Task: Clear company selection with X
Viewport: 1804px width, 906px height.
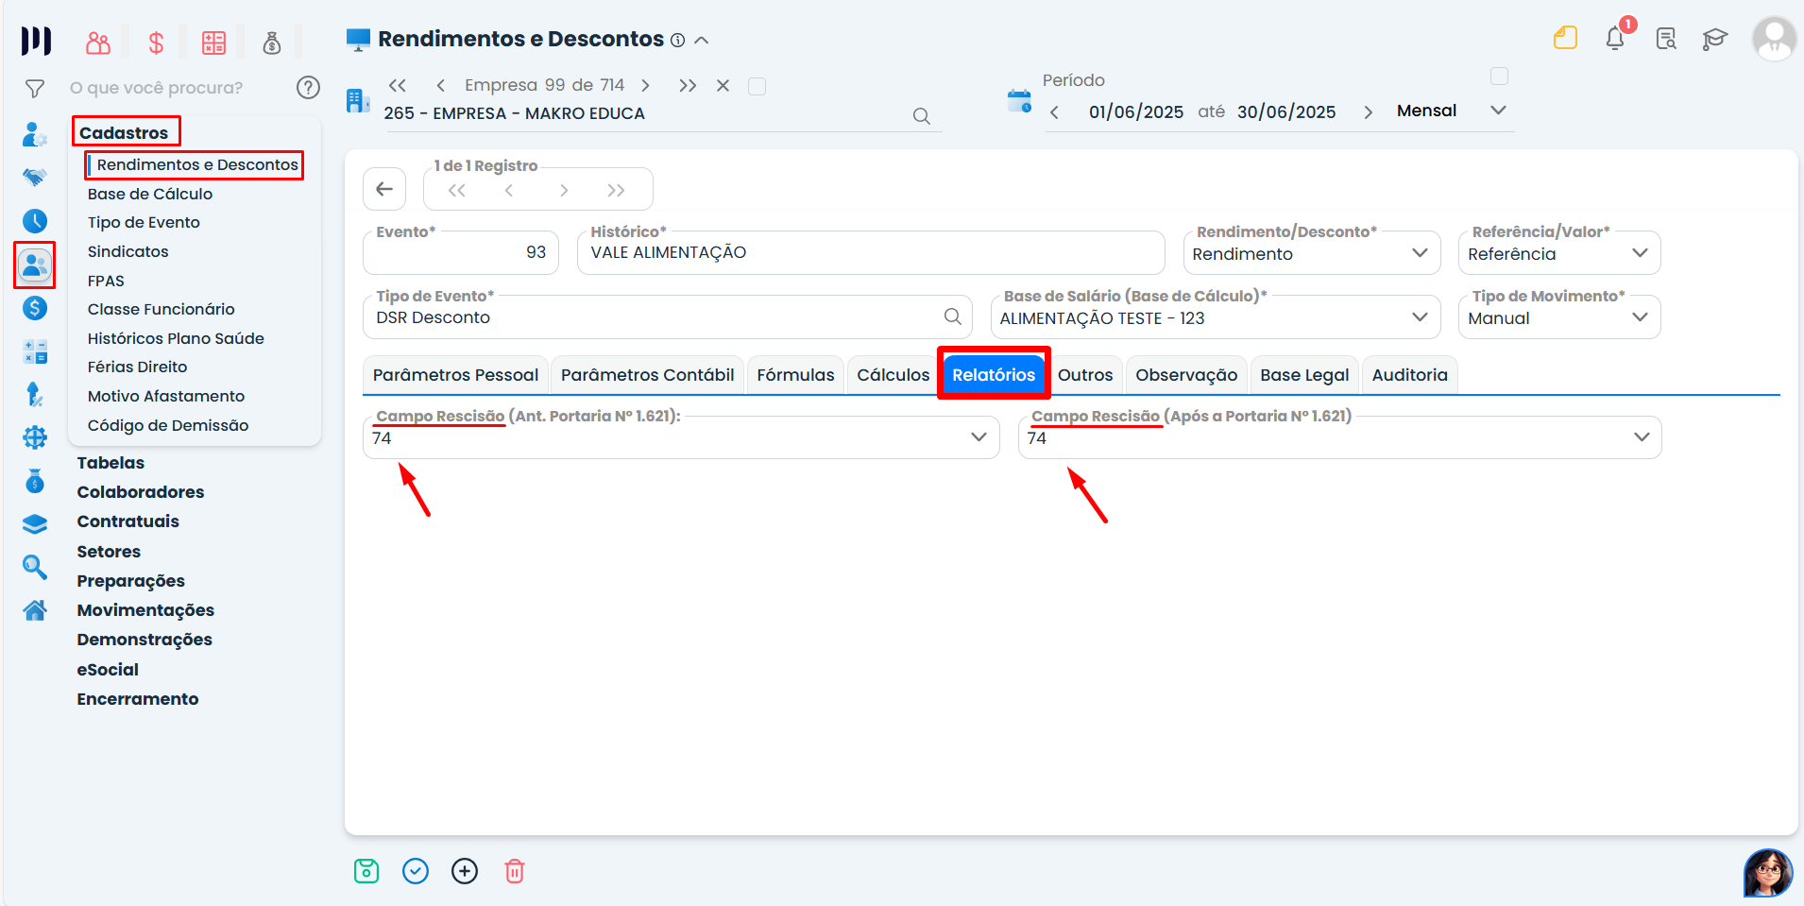Action: (x=723, y=86)
